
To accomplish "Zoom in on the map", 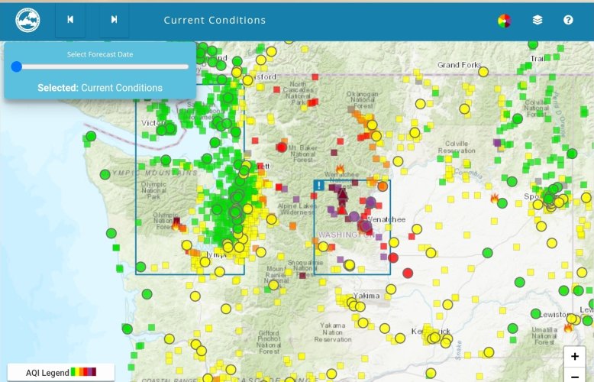I will (574, 357).
